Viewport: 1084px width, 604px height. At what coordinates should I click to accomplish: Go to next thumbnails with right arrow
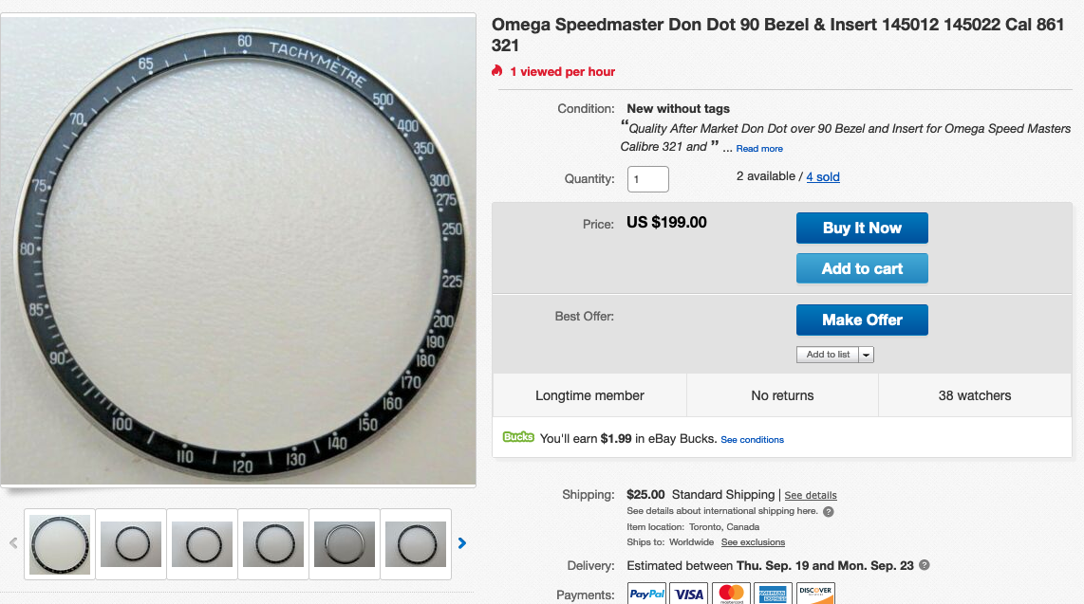tap(462, 543)
